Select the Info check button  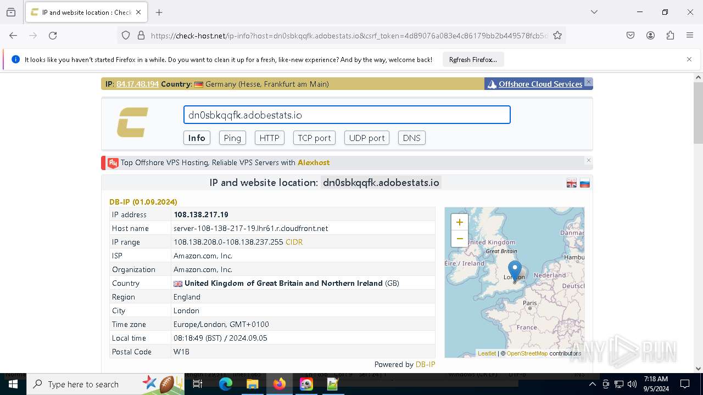tap(197, 138)
